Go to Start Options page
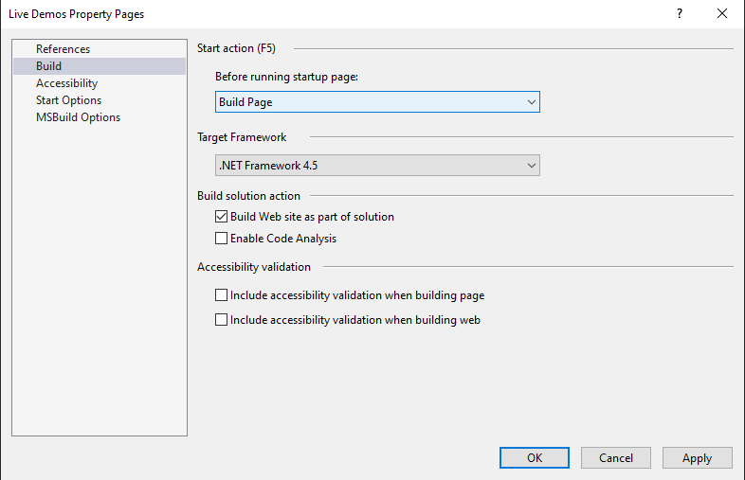This screenshot has width=745, height=480. pyautogui.click(x=68, y=100)
